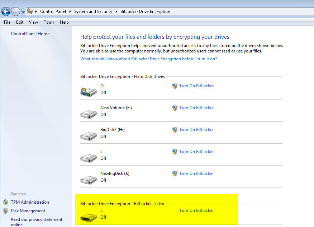This screenshot has height=227, width=314.
Task: Click the NewBigDisk (J:) drive icon
Action: pos(88,180)
